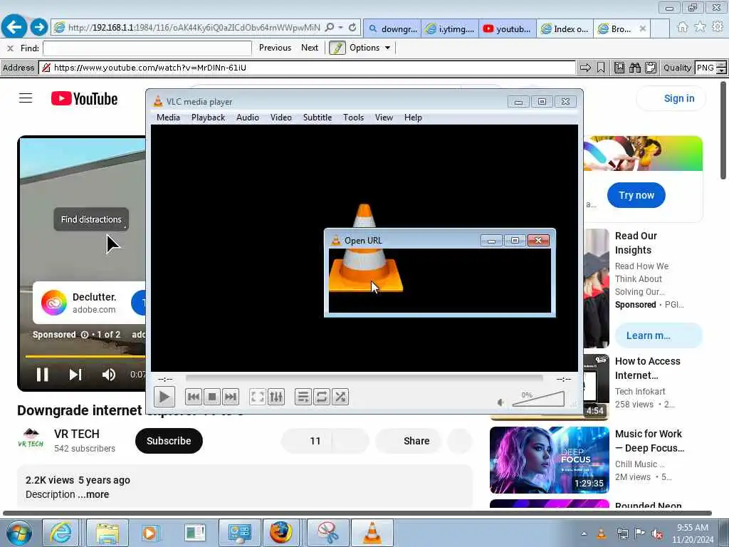Refresh the page in the browser
729x547 pixels.
point(352,28)
